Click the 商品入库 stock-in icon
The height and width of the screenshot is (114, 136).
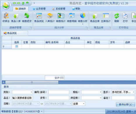pyautogui.click(x=16, y=18)
